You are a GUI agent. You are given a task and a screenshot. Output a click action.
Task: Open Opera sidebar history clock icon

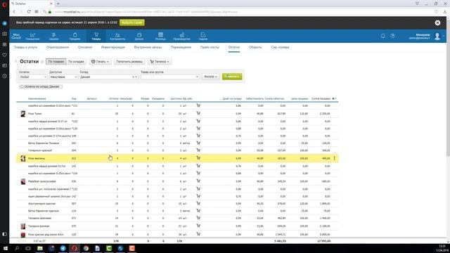[5, 76]
